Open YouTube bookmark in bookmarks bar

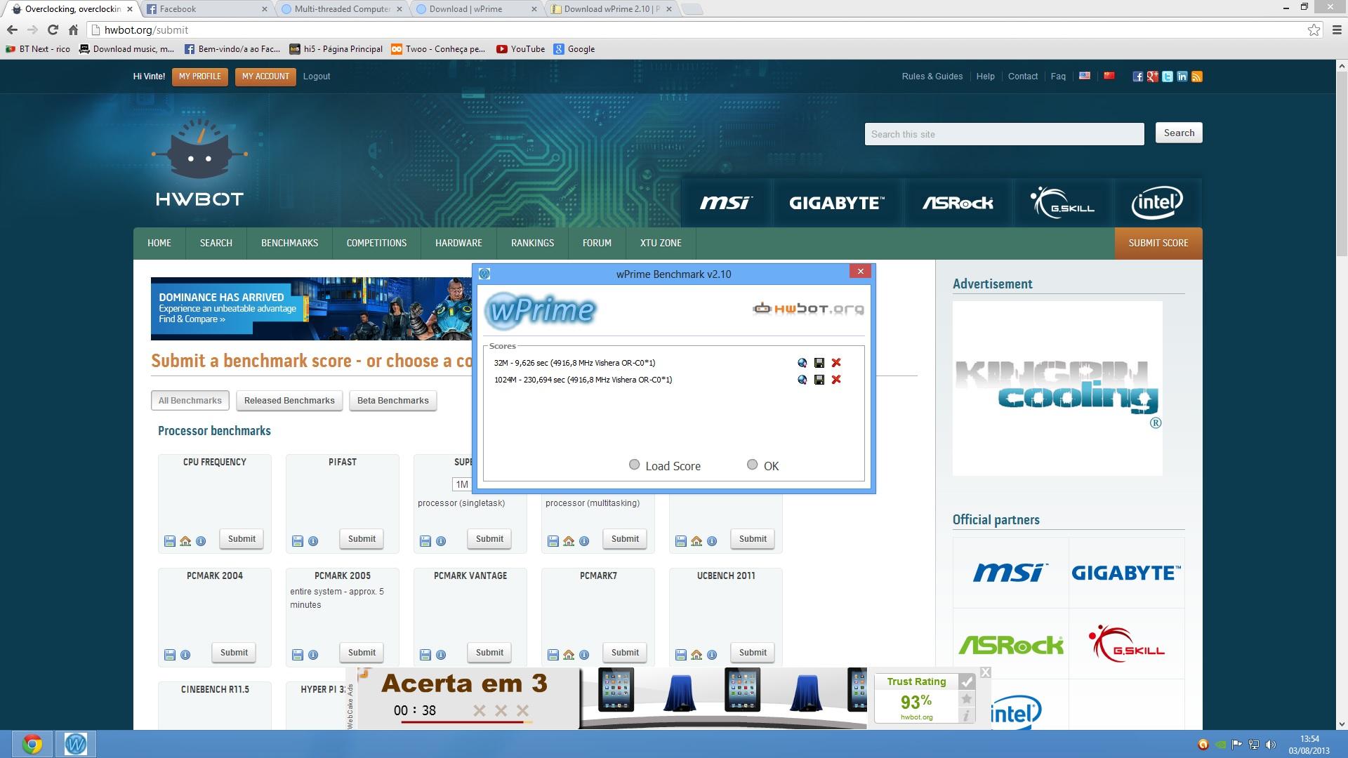tap(520, 49)
